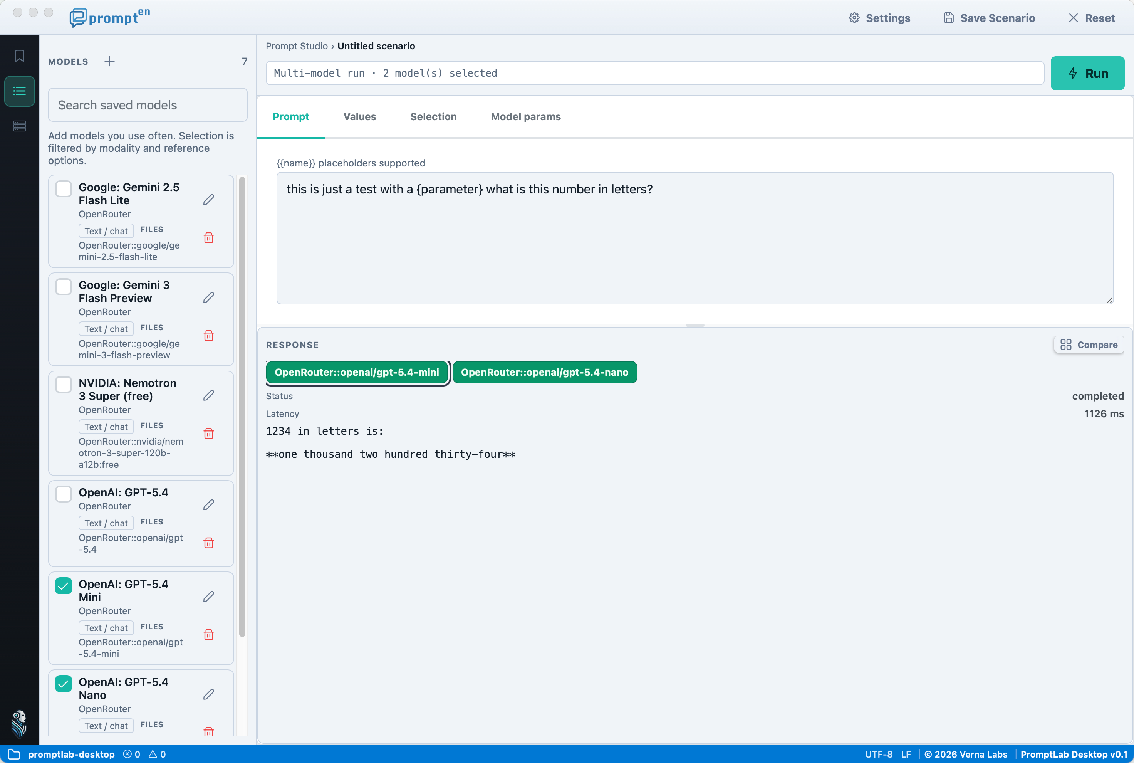
Task: Open the promptlab-desktop folder in the status bar
Action: (62, 754)
